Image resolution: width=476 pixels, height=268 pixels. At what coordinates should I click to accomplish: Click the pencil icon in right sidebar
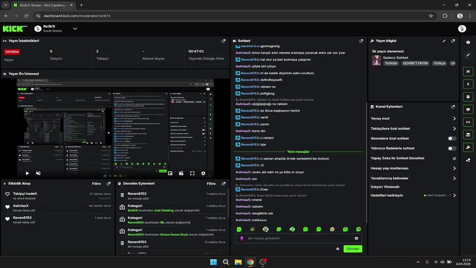468,55
